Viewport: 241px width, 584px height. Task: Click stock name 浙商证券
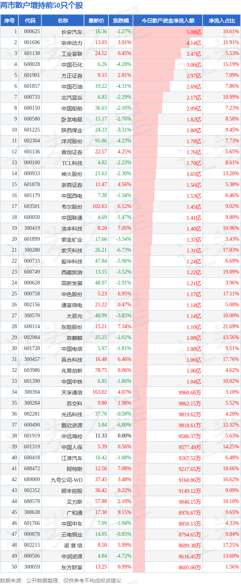72,185
